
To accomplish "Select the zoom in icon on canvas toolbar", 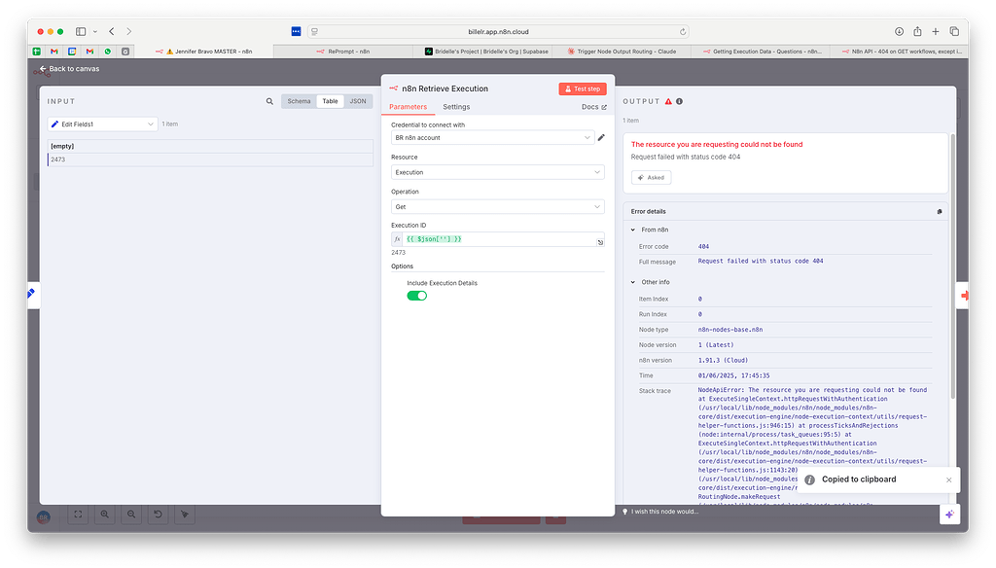I will coord(104,515).
